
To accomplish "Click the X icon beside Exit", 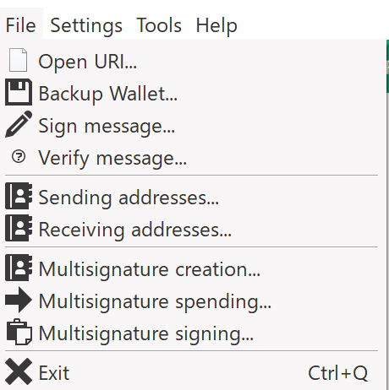I will (x=19, y=371).
